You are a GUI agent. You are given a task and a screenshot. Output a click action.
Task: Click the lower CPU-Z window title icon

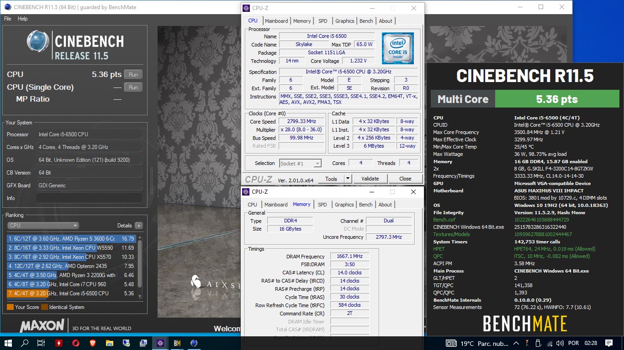246,192
